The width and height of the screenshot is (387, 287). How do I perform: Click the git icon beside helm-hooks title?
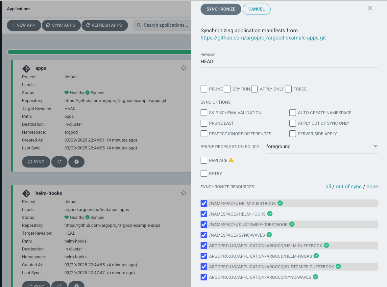26,193
